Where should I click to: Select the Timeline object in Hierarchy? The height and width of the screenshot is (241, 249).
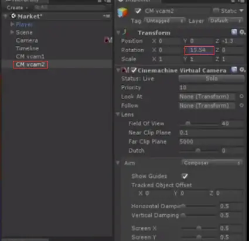click(28, 49)
